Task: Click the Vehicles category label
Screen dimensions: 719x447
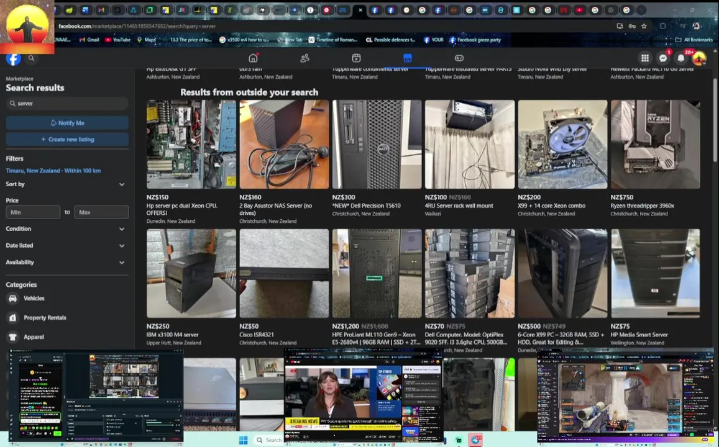Action: pos(34,298)
